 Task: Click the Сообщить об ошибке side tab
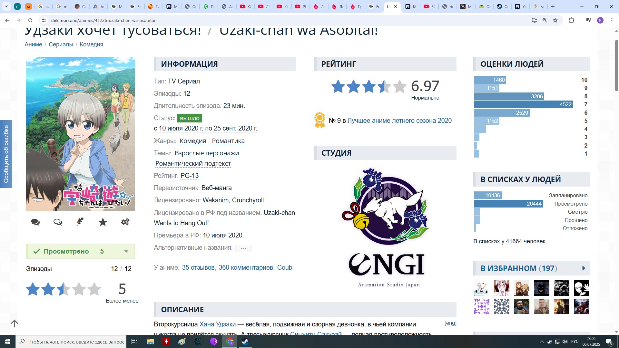pos(6,154)
